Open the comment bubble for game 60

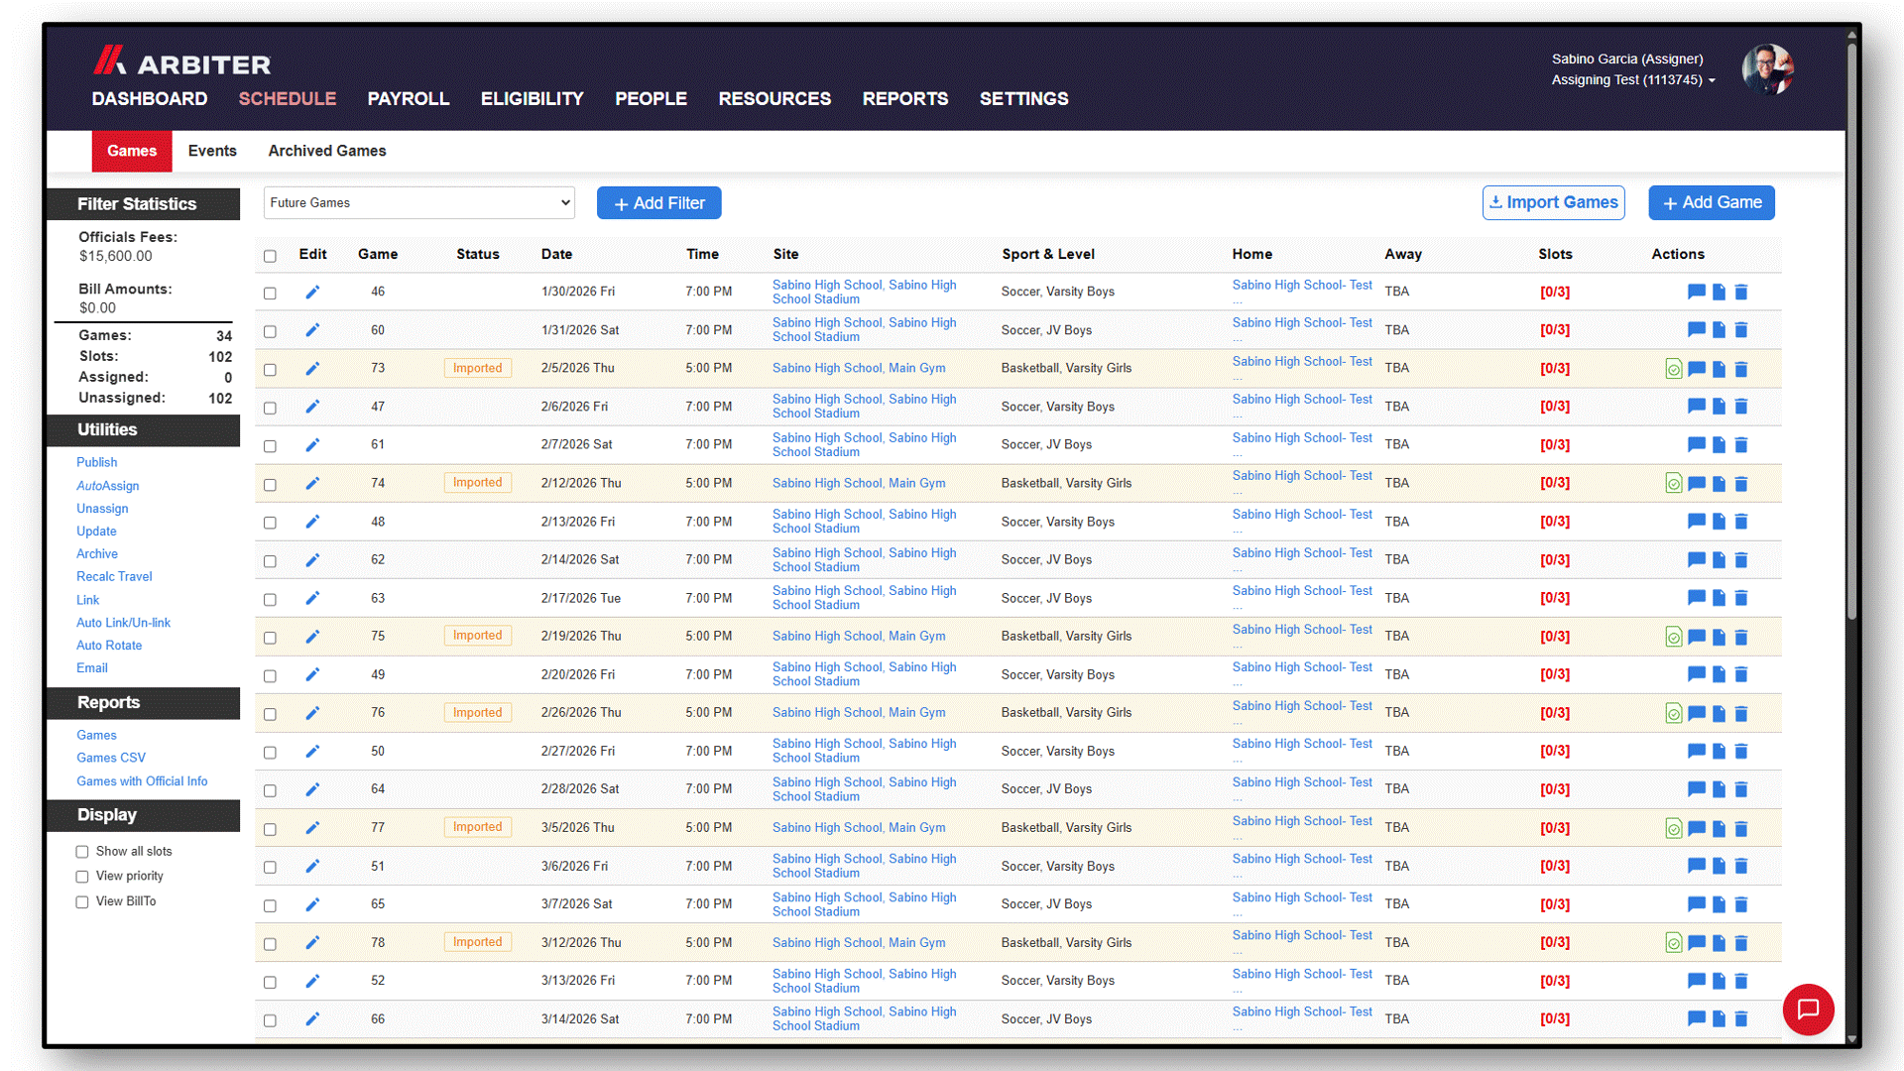pos(1697,330)
